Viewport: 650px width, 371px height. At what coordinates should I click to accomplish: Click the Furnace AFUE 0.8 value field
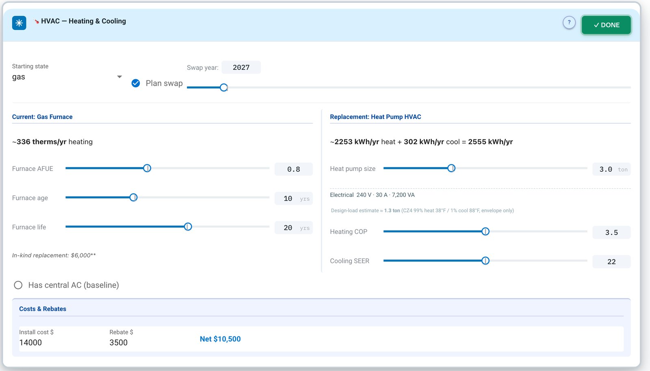click(x=294, y=169)
